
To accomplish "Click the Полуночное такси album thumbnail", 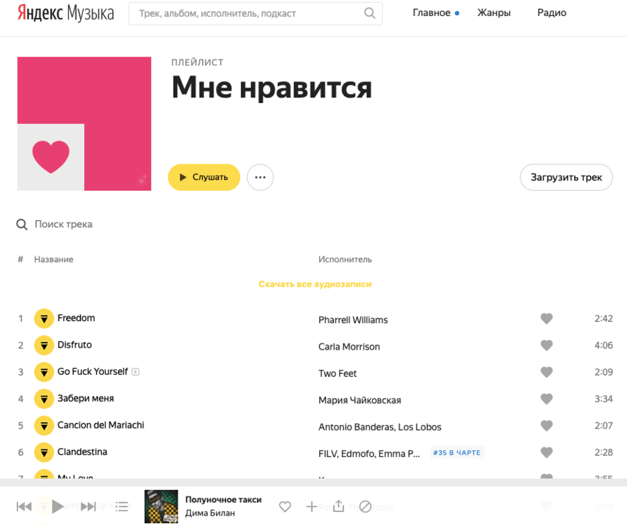I will (161, 506).
